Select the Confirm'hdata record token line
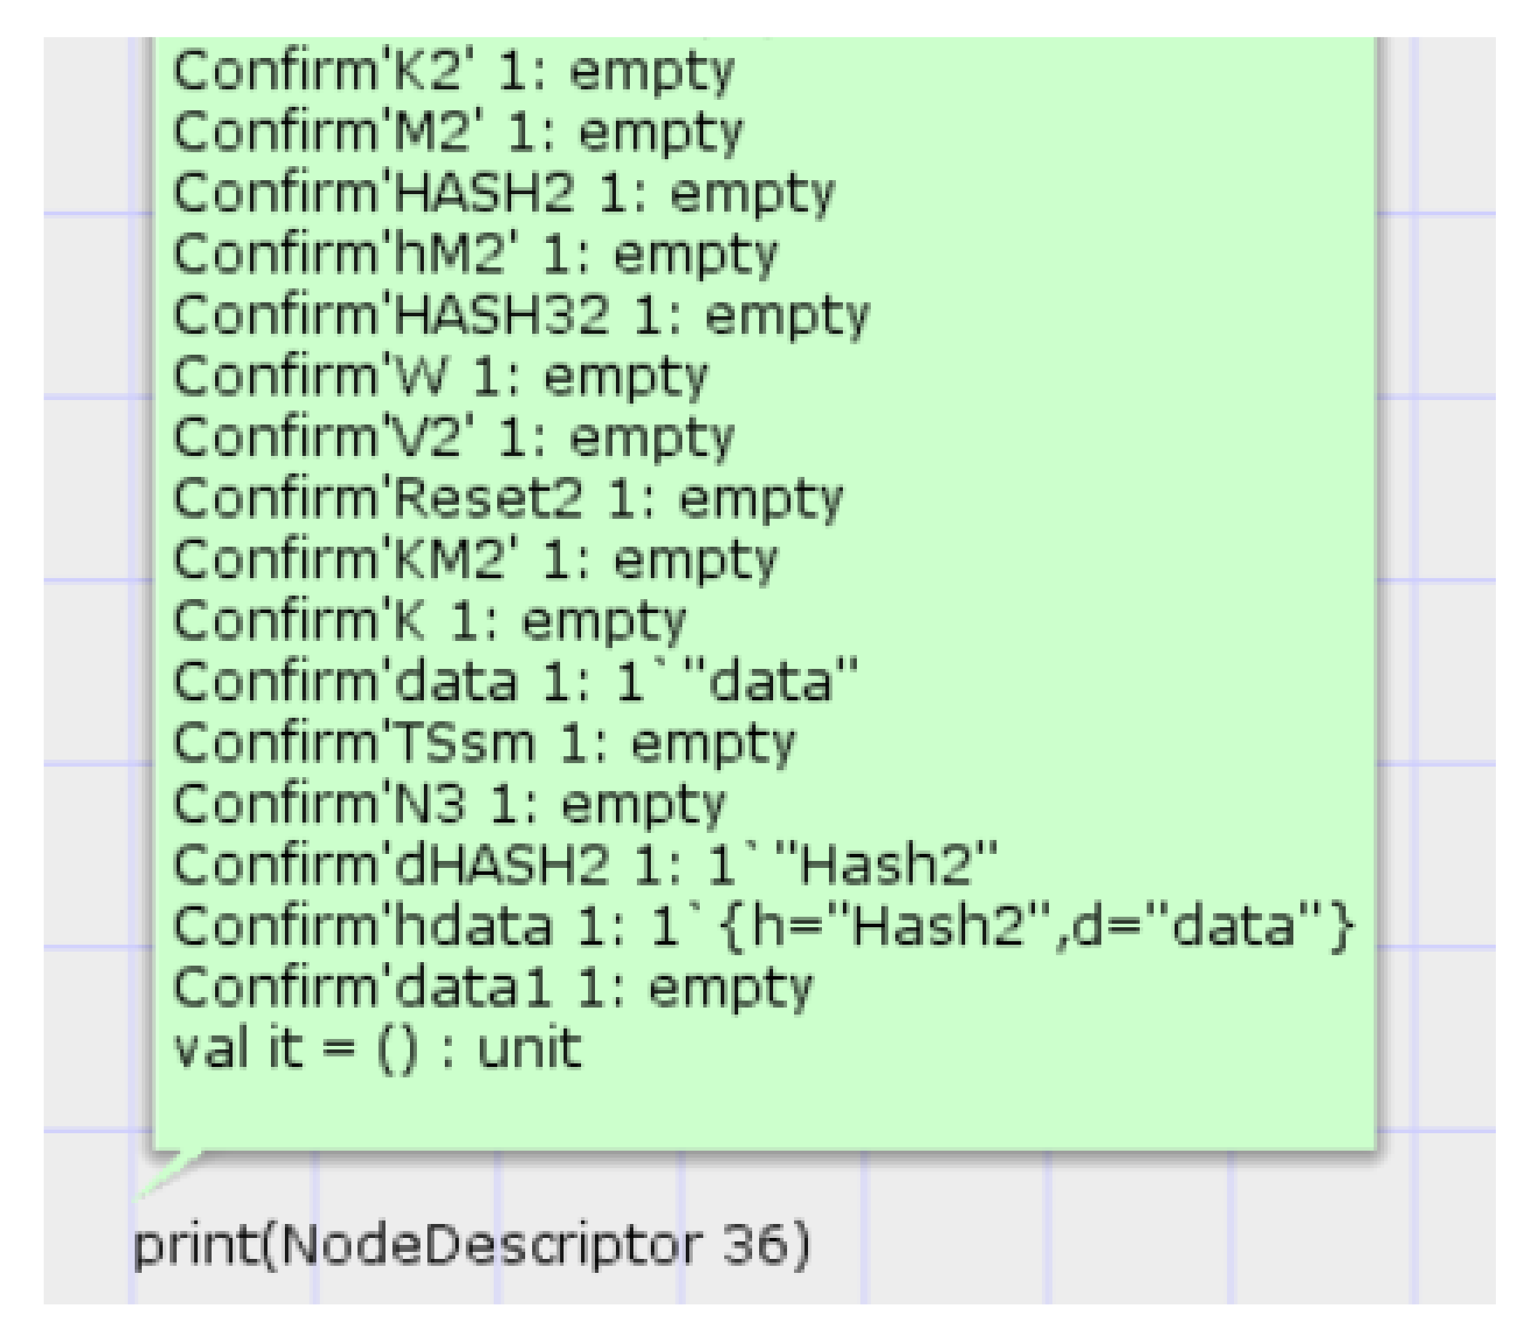This screenshot has width=1528, height=1335. click(763, 927)
